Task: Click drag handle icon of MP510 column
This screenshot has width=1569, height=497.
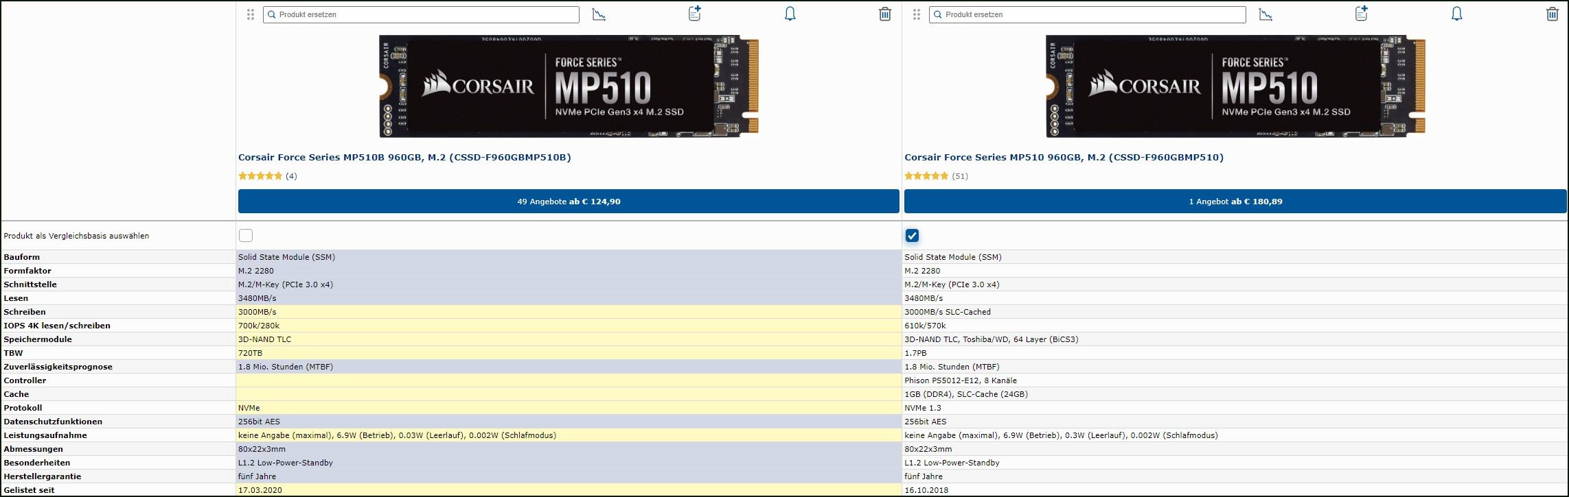Action: (x=917, y=14)
